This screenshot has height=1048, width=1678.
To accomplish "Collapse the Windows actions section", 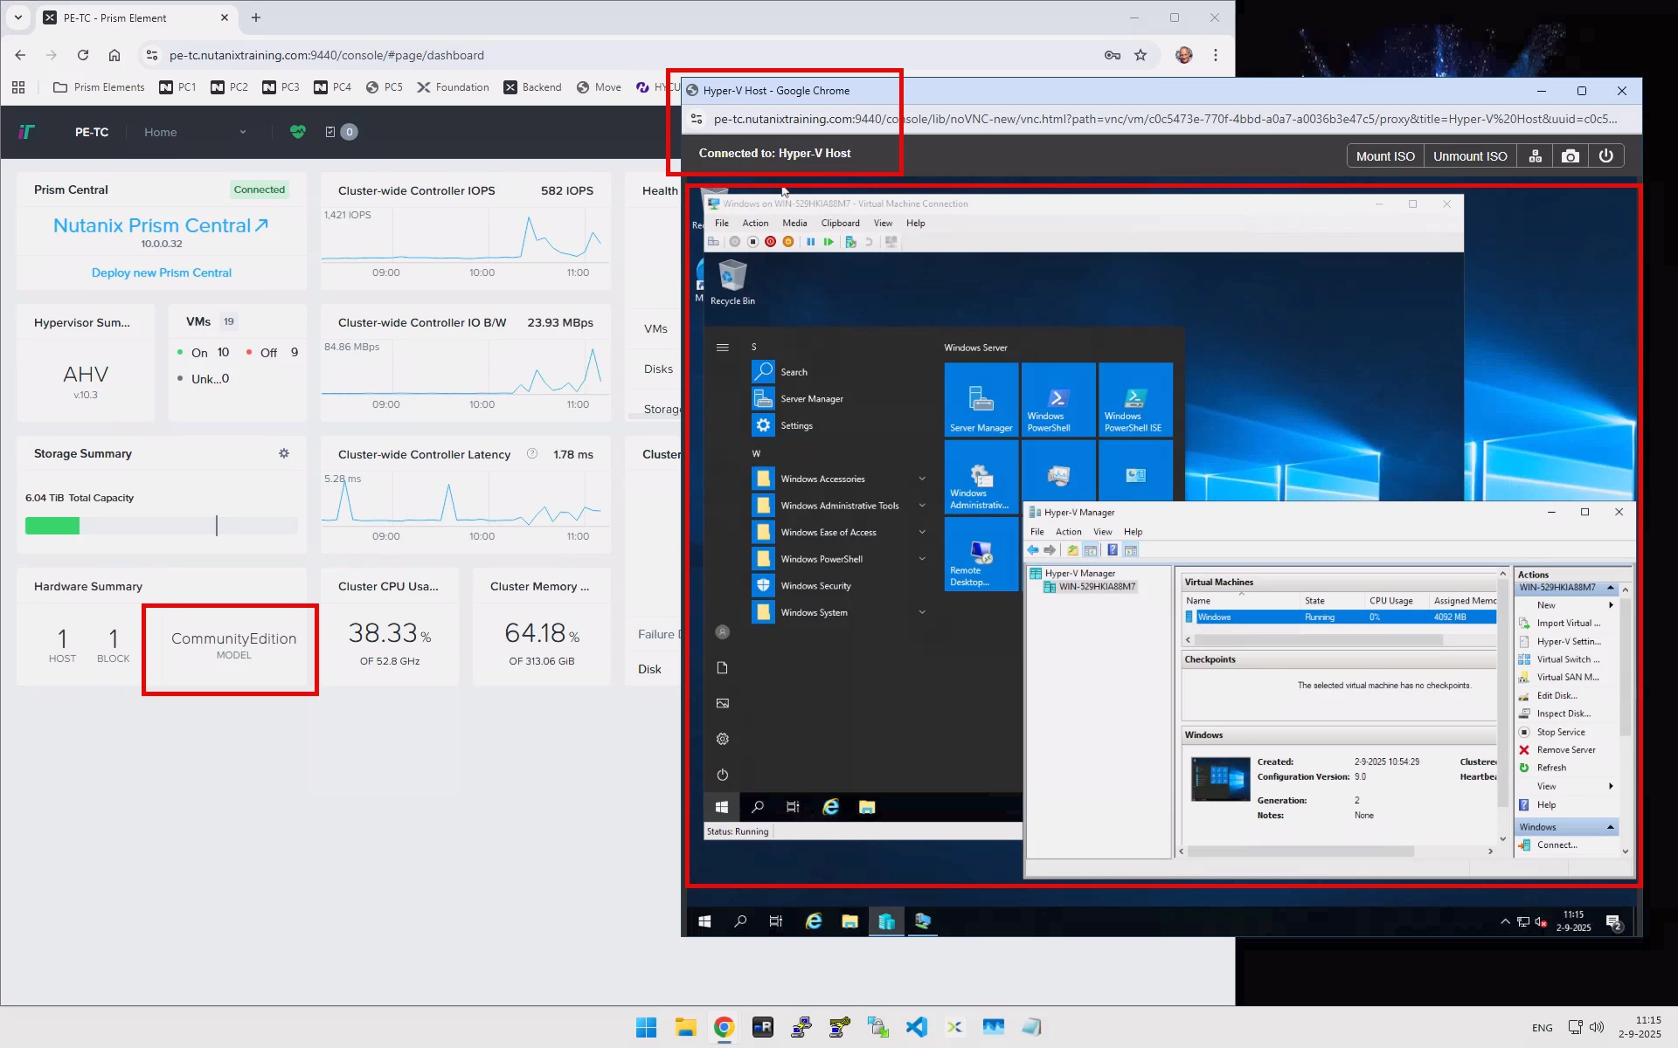I will [x=1611, y=827].
